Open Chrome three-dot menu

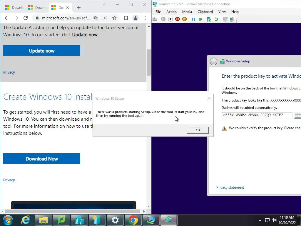tap(145, 18)
